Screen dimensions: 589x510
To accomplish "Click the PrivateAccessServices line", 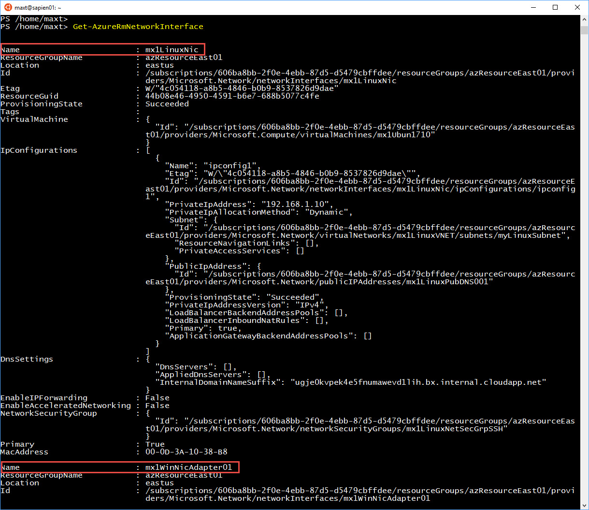I will [x=239, y=251].
